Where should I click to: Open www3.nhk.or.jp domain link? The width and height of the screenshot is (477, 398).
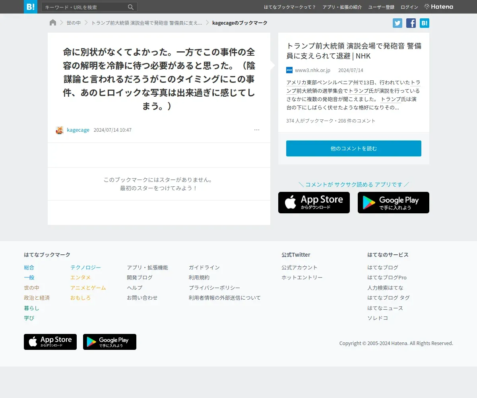pos(312,70)
